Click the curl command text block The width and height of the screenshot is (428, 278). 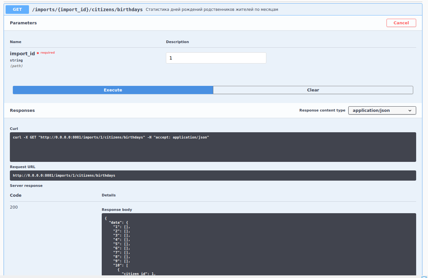(213, 147)
